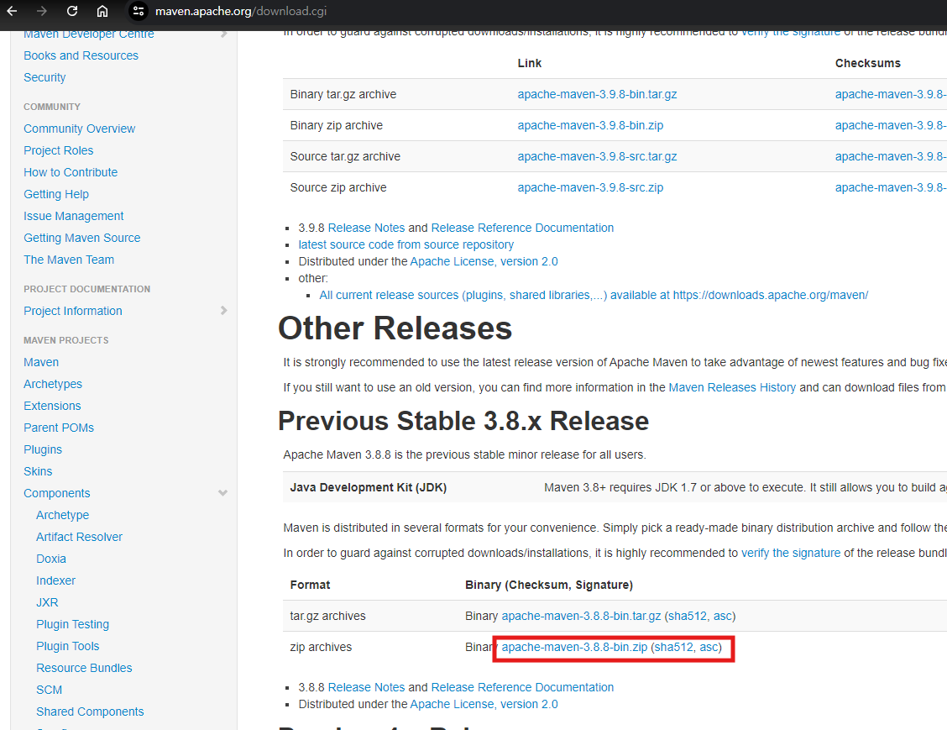947x730 pixels.
Task: Open Extensions sidebar link
Action: [x=52, y=406]
